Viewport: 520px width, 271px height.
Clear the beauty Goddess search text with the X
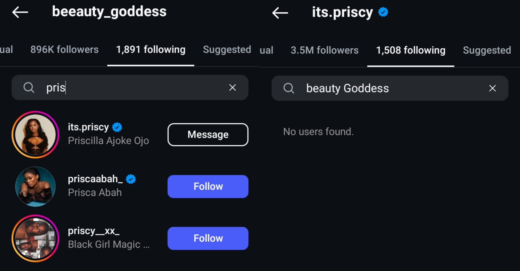pyautogui.click(x=492, y=88)
